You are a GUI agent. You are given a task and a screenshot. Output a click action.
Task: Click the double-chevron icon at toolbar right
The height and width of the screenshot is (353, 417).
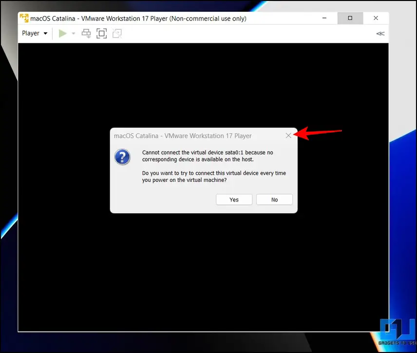(x=380, y=34)
